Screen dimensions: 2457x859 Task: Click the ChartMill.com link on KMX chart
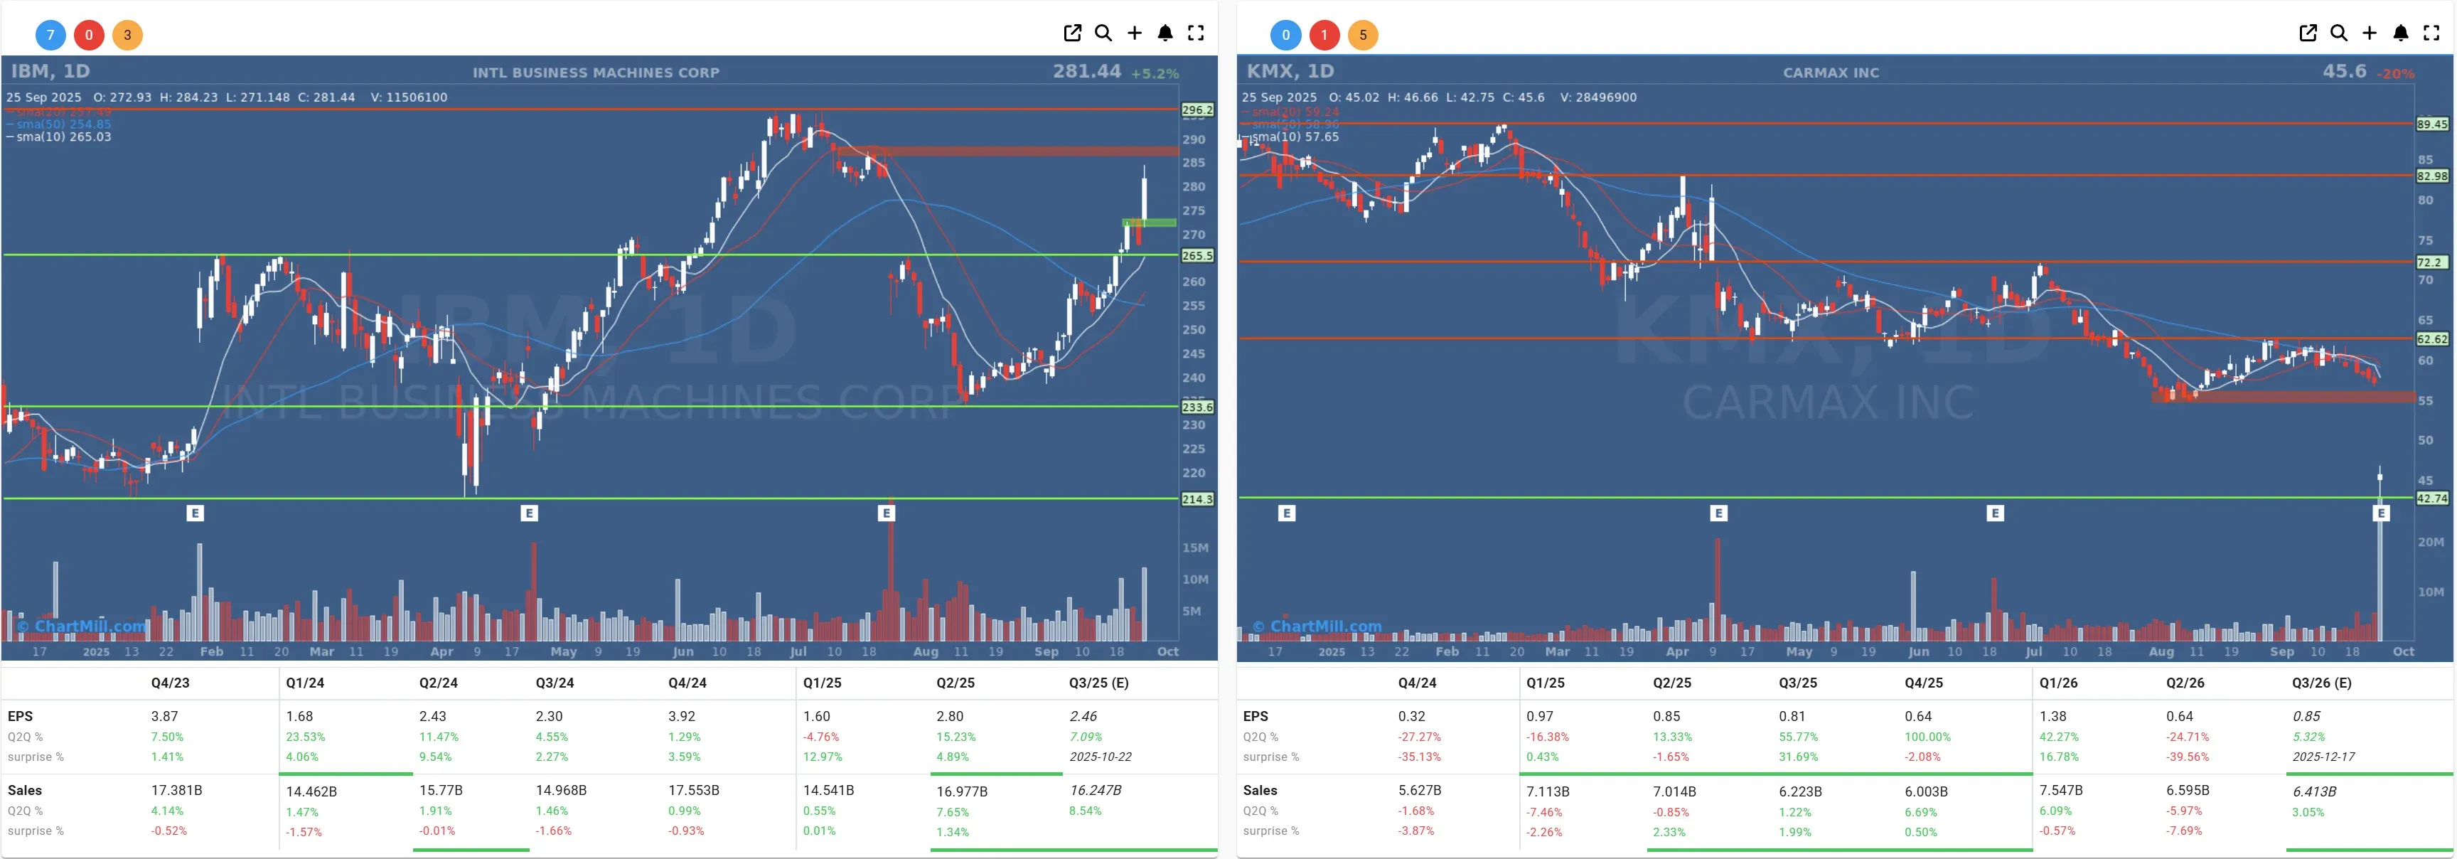(1318, 626)
